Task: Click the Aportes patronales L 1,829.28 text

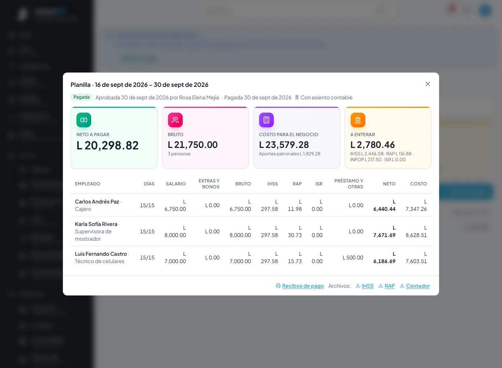Action: coord(290,154)
